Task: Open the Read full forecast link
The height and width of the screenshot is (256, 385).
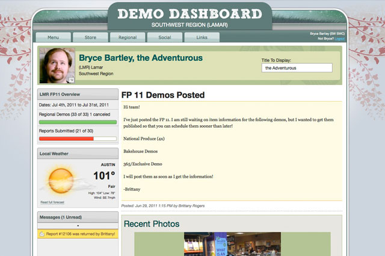Action: 52,202
